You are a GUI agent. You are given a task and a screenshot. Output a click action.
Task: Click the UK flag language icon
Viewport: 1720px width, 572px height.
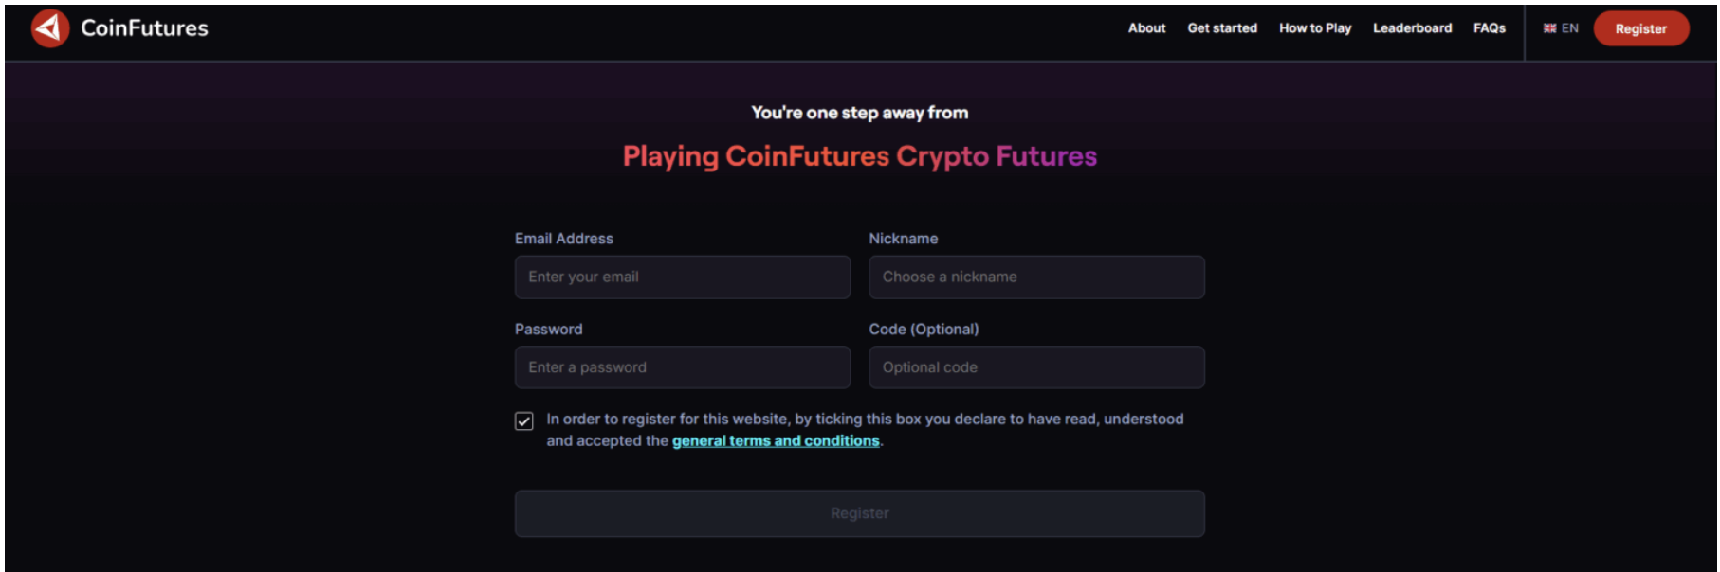(1549, 28)
